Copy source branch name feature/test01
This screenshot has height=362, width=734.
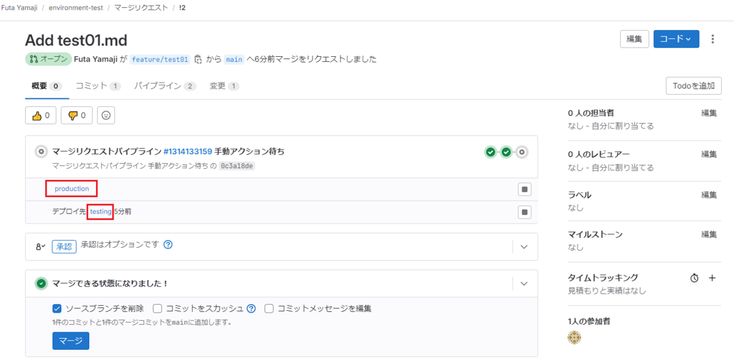(198, 59)
